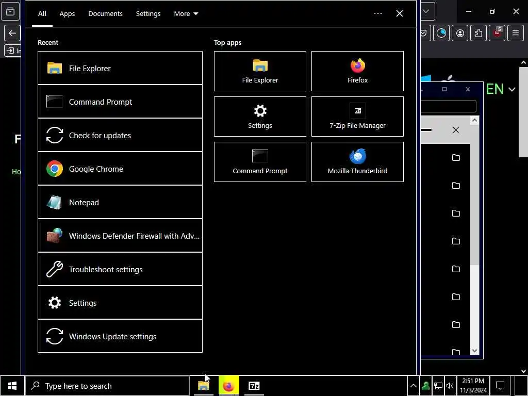Screen dimensions: 528x396
Task: Click the background window's address field
Action: coord(448,106)
